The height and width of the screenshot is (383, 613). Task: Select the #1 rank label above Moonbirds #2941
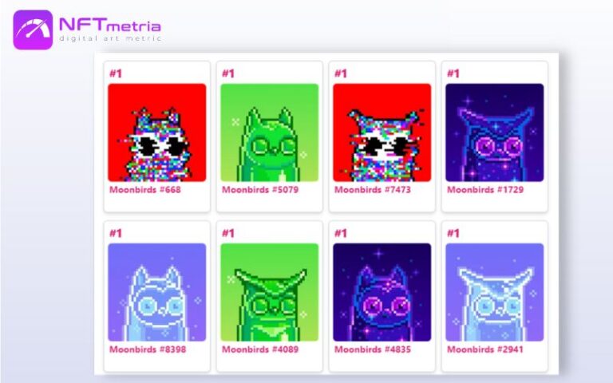(x=453, y=233)
